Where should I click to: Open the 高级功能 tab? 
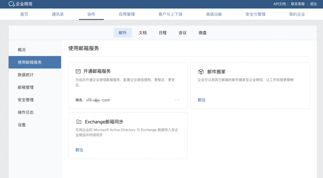[214, 14]
